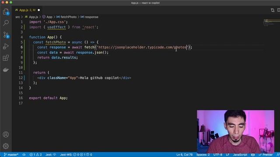Click Prettier in the status bar
The height and width of the screenshot is (157, 280).
click(266, 155)
